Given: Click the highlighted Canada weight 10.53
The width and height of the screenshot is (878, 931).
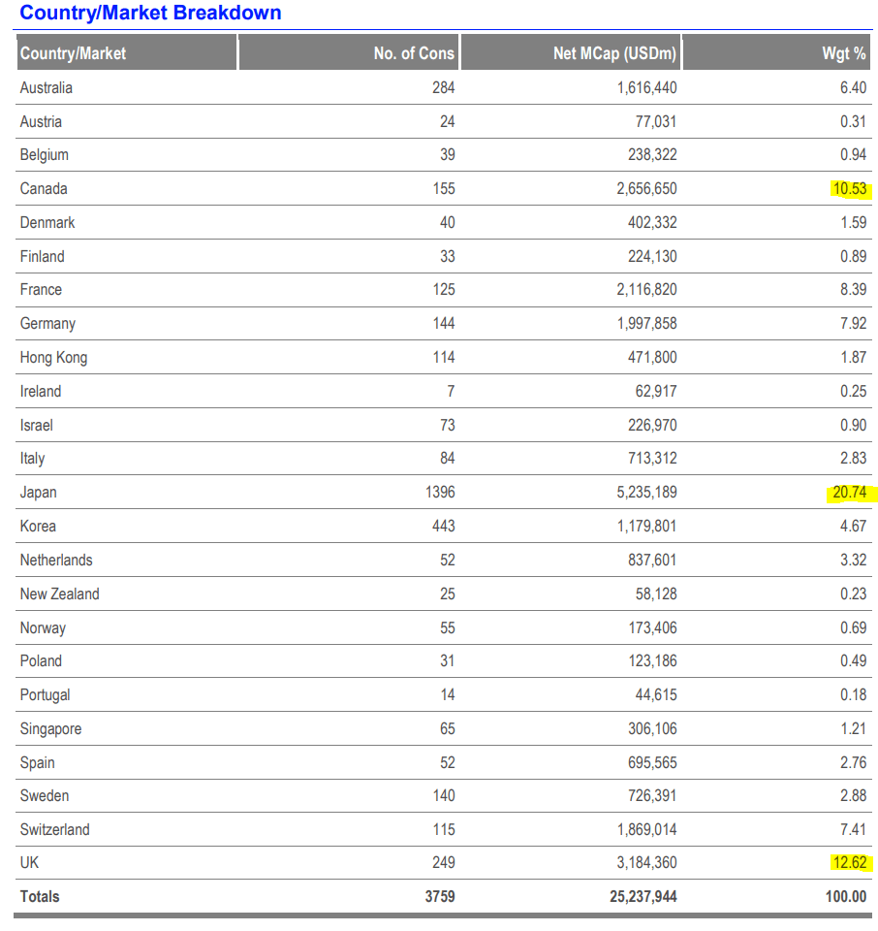Looking at the screenshot, I should [x=849, y=189].
